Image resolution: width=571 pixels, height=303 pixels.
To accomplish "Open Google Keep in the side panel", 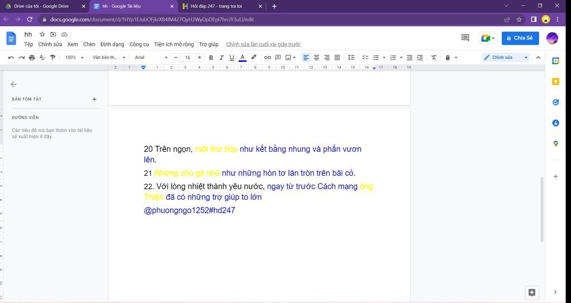I will click(x=555, y=81).
